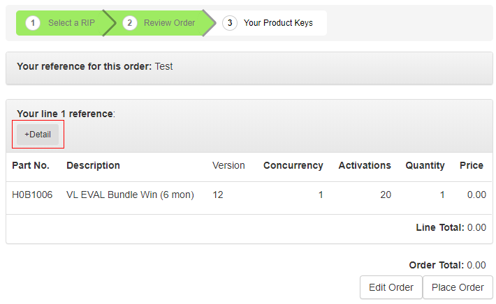Select the Version column header
The height and width of the screenshot is (304, 496).
coord(228,165)
